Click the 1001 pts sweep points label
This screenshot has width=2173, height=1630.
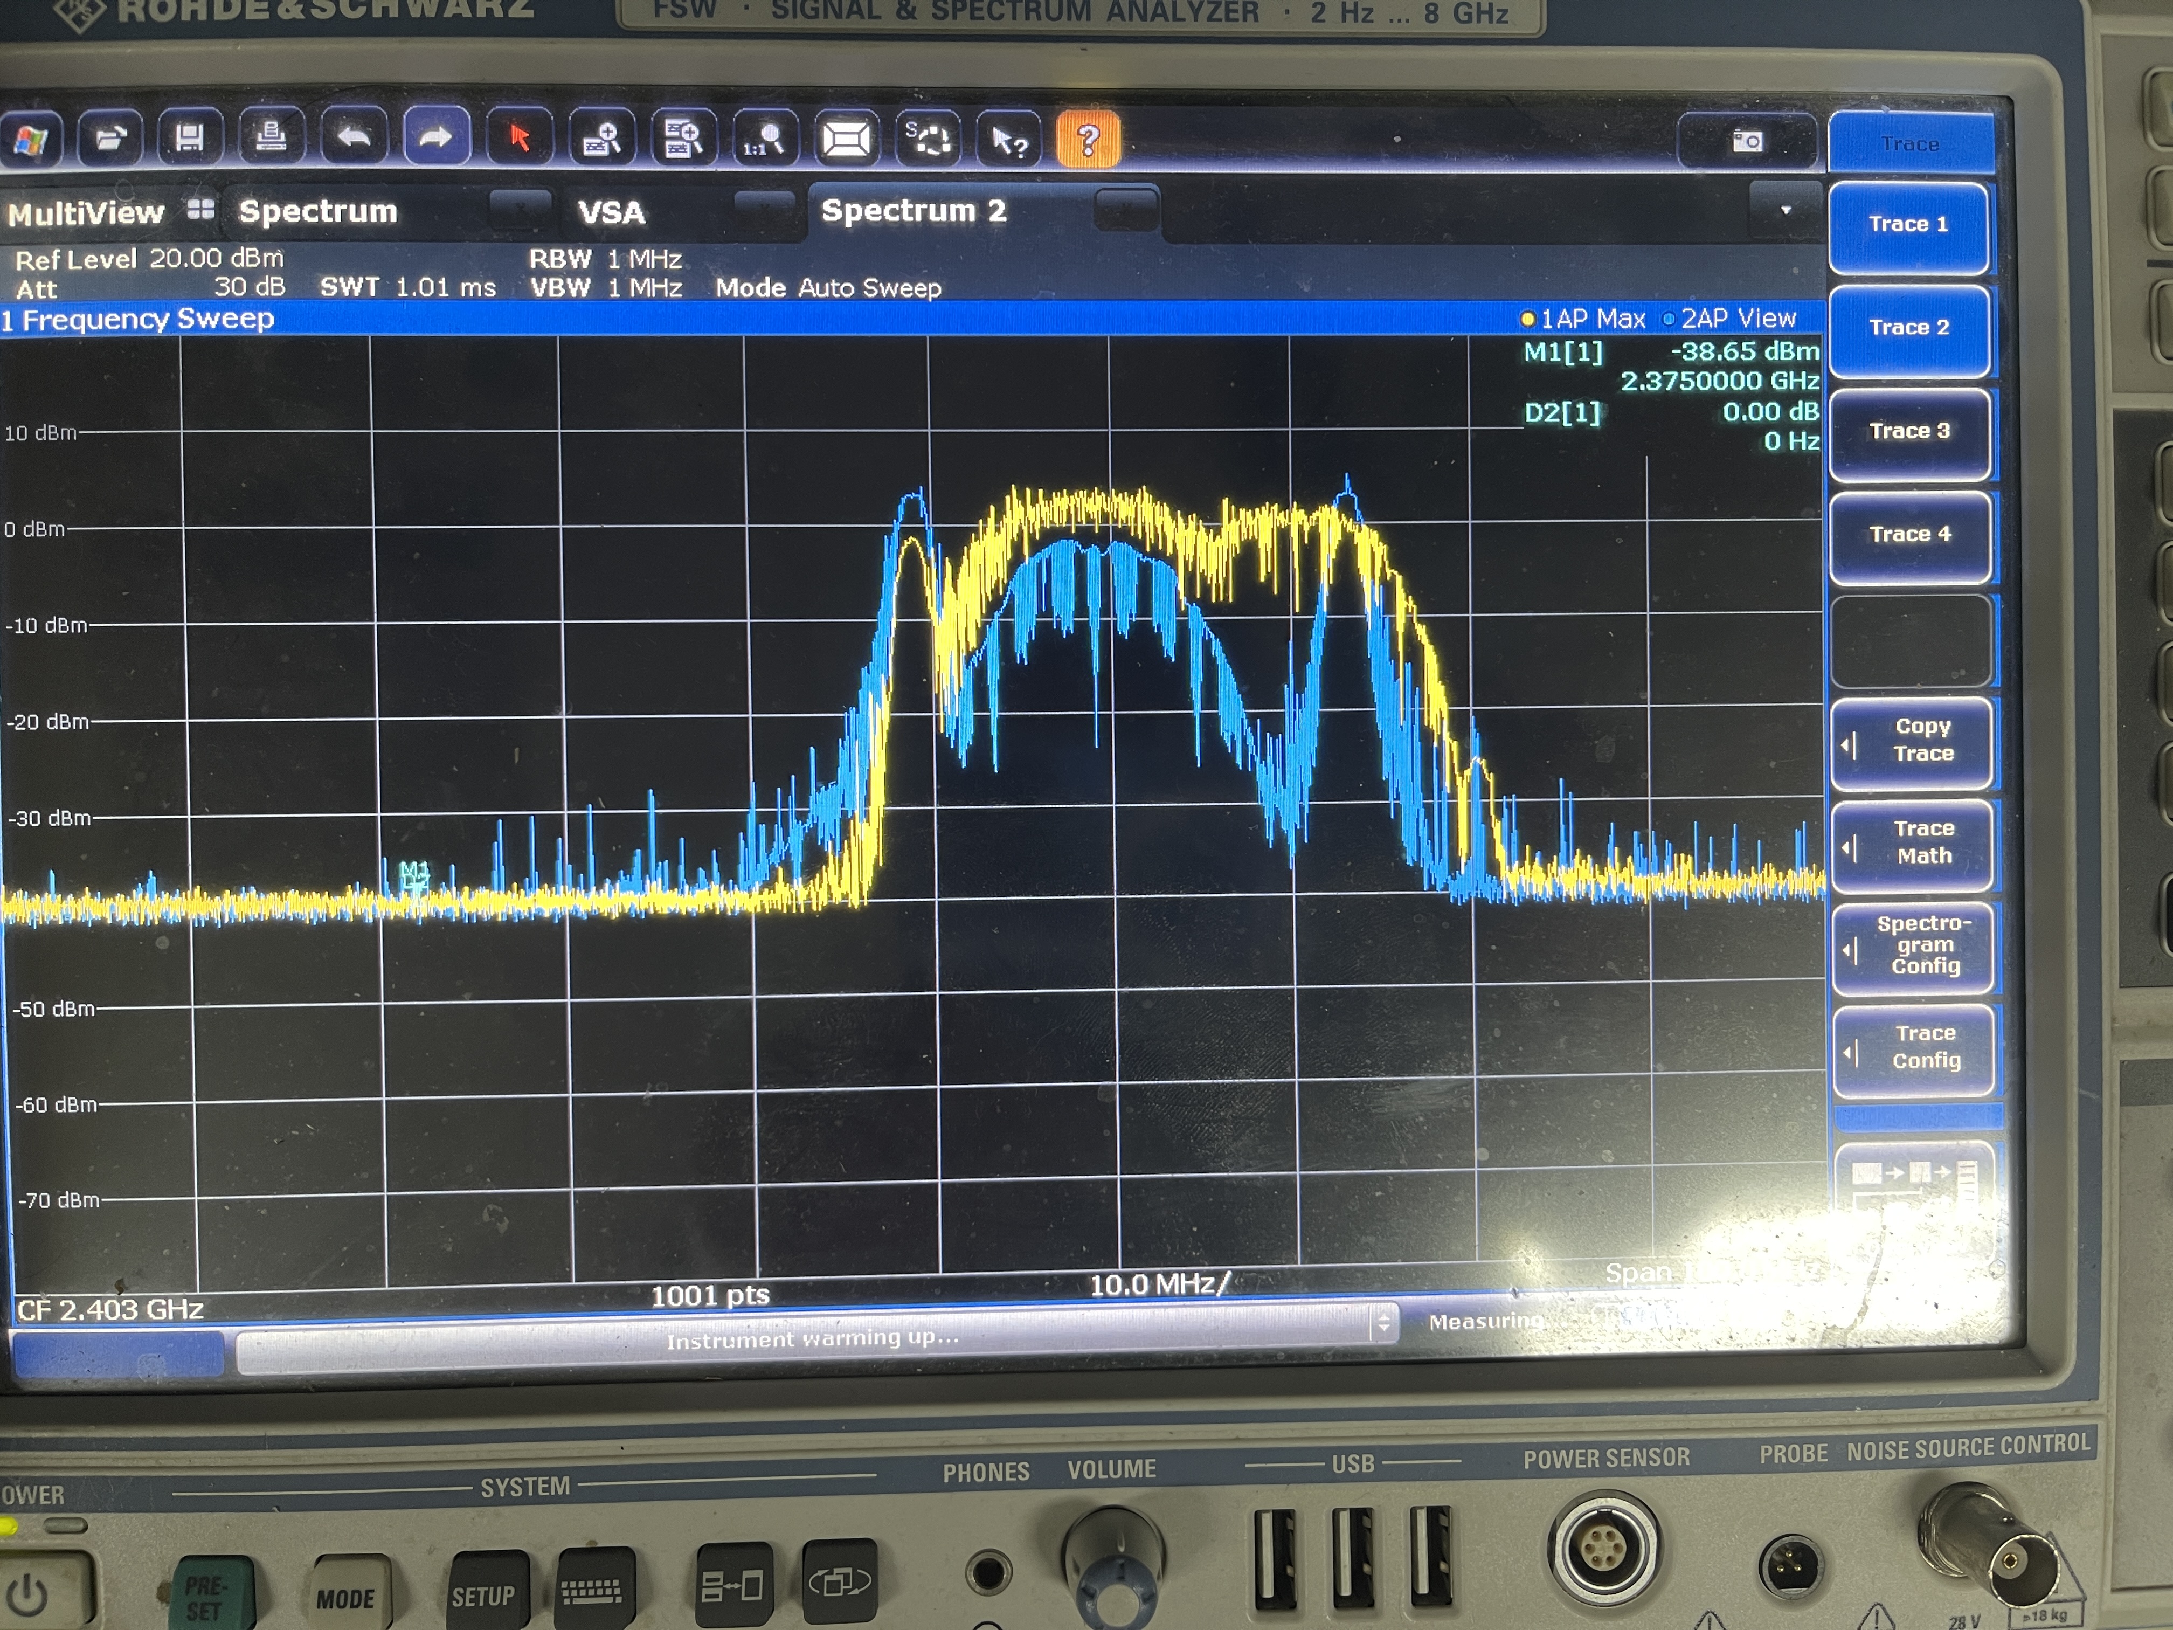click(709, 1295)
